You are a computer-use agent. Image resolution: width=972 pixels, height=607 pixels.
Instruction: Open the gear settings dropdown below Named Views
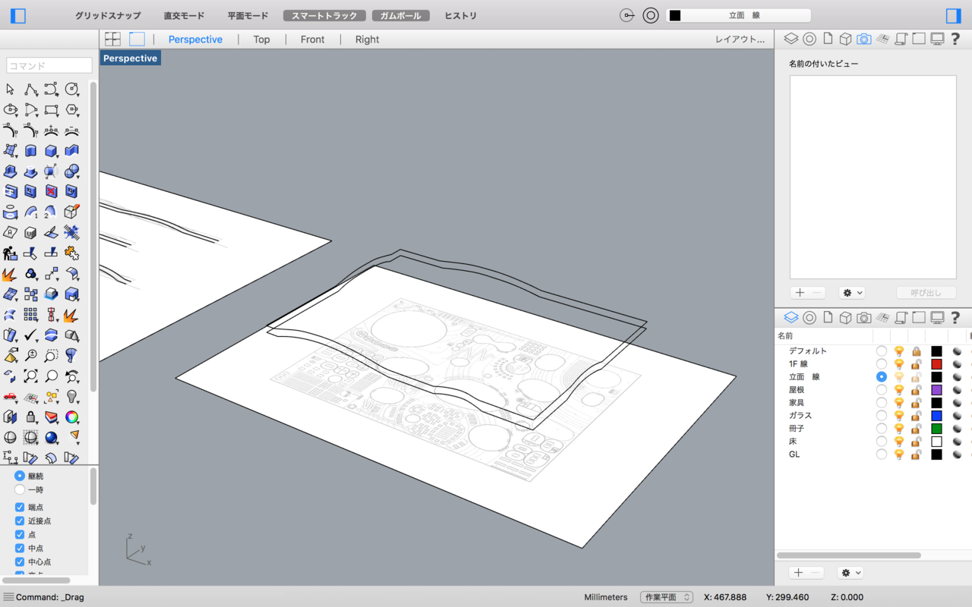pyautogui.click(x=851, y=292)
